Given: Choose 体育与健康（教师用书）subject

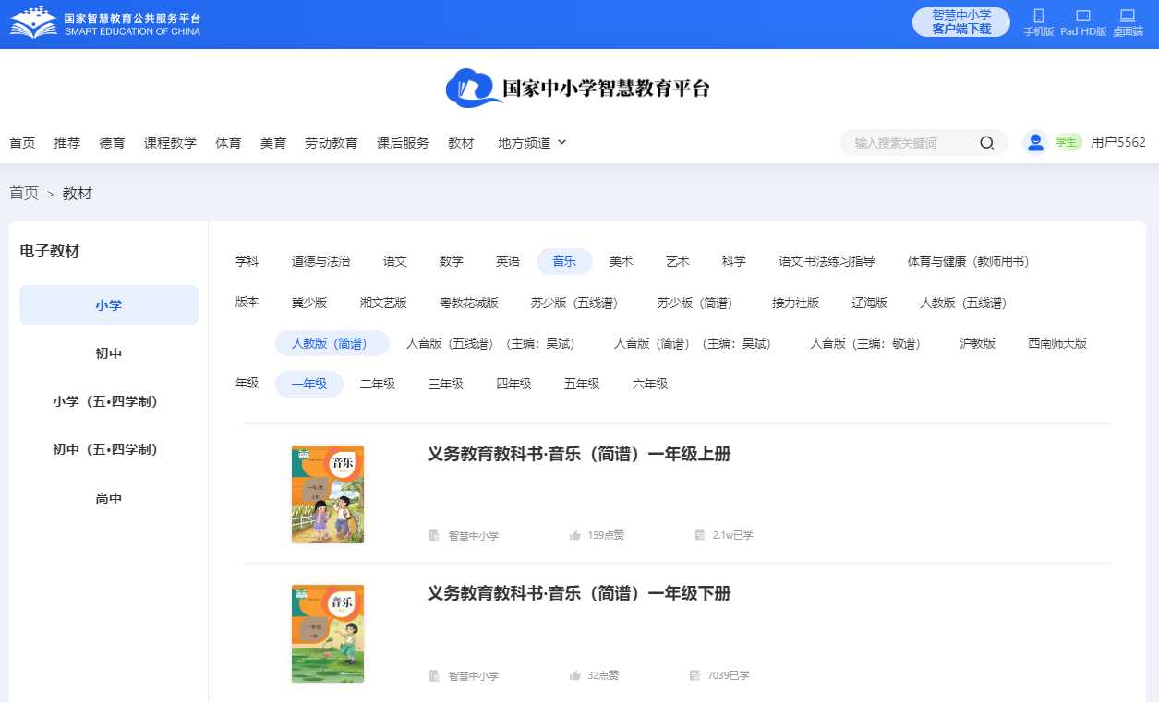Looking at the screenshot, I should [968, 262].
